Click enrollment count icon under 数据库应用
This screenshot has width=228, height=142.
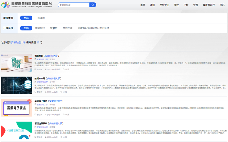coord(45,92)
